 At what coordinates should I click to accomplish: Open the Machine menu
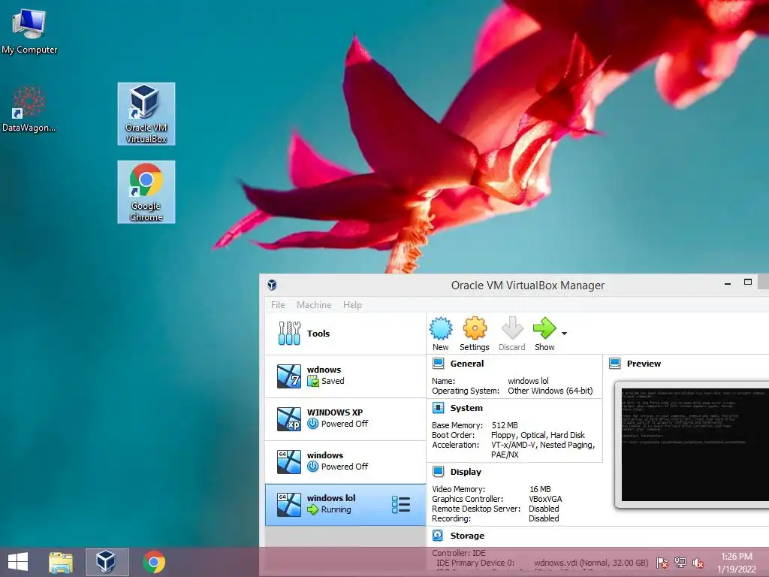pos(314,305)
